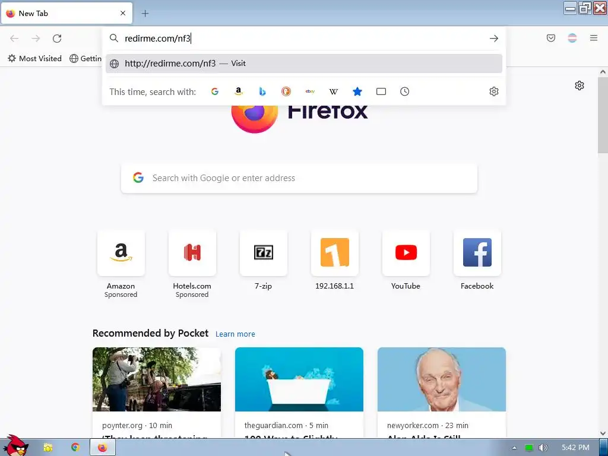Open search settings gear in dropdown
Screen dimensions: 608x456
coord(493,91)
